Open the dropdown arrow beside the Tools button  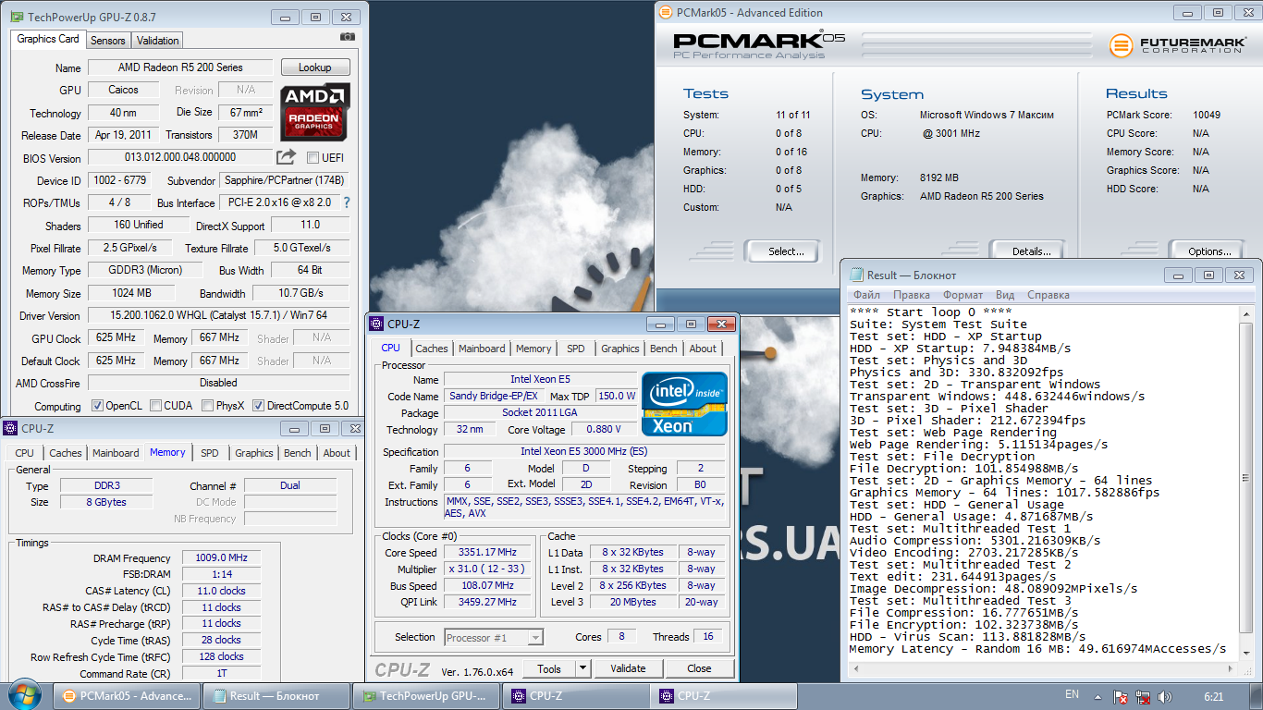[x=583, y=668]
